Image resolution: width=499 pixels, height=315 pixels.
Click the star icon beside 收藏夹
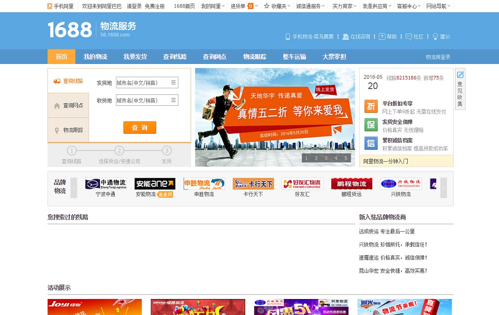point(266,5)
